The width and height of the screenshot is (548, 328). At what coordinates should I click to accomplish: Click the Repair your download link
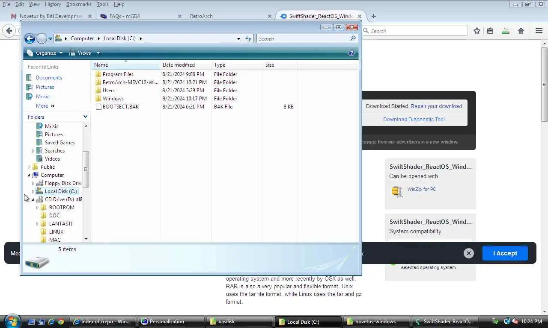click(x=436, y=106)
